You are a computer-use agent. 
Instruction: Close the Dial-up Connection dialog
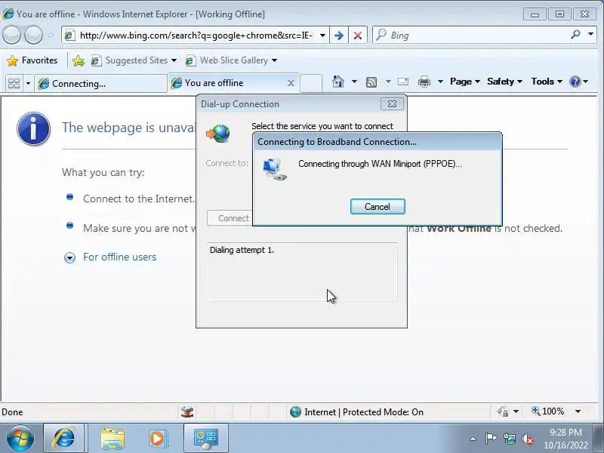coord(392,104)
